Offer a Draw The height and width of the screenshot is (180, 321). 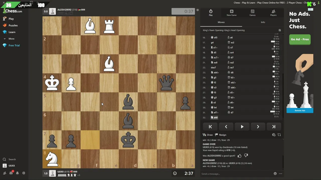(208, 135)
